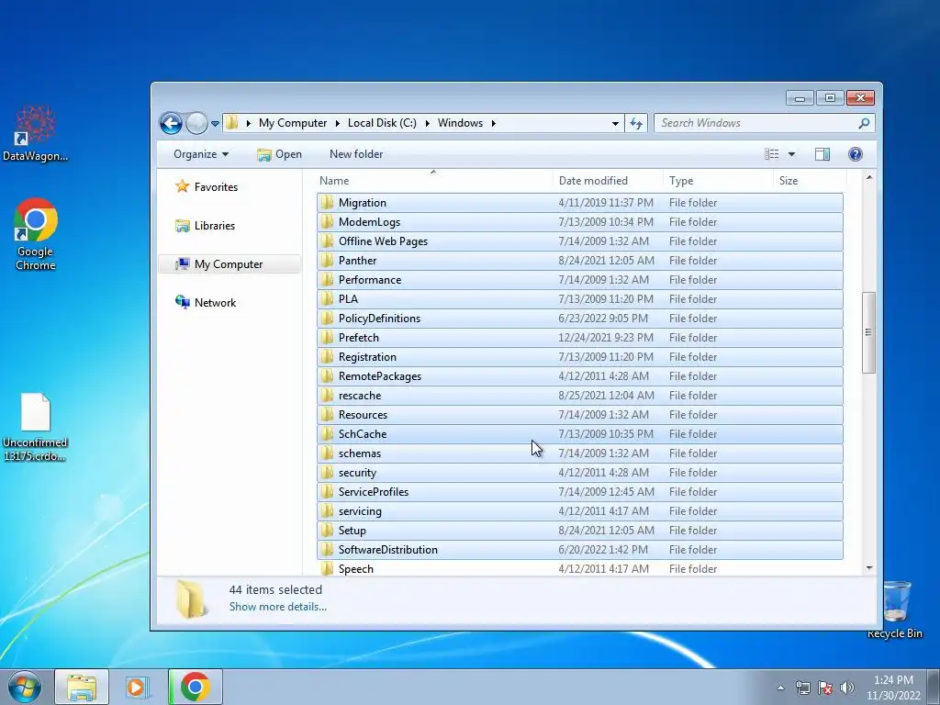Screen dimensions: 940x705
Task: Expand the view options dropdown arrow
Action: [791, 154]
